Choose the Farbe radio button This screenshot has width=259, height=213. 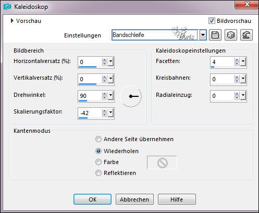(x=98, y=162)
